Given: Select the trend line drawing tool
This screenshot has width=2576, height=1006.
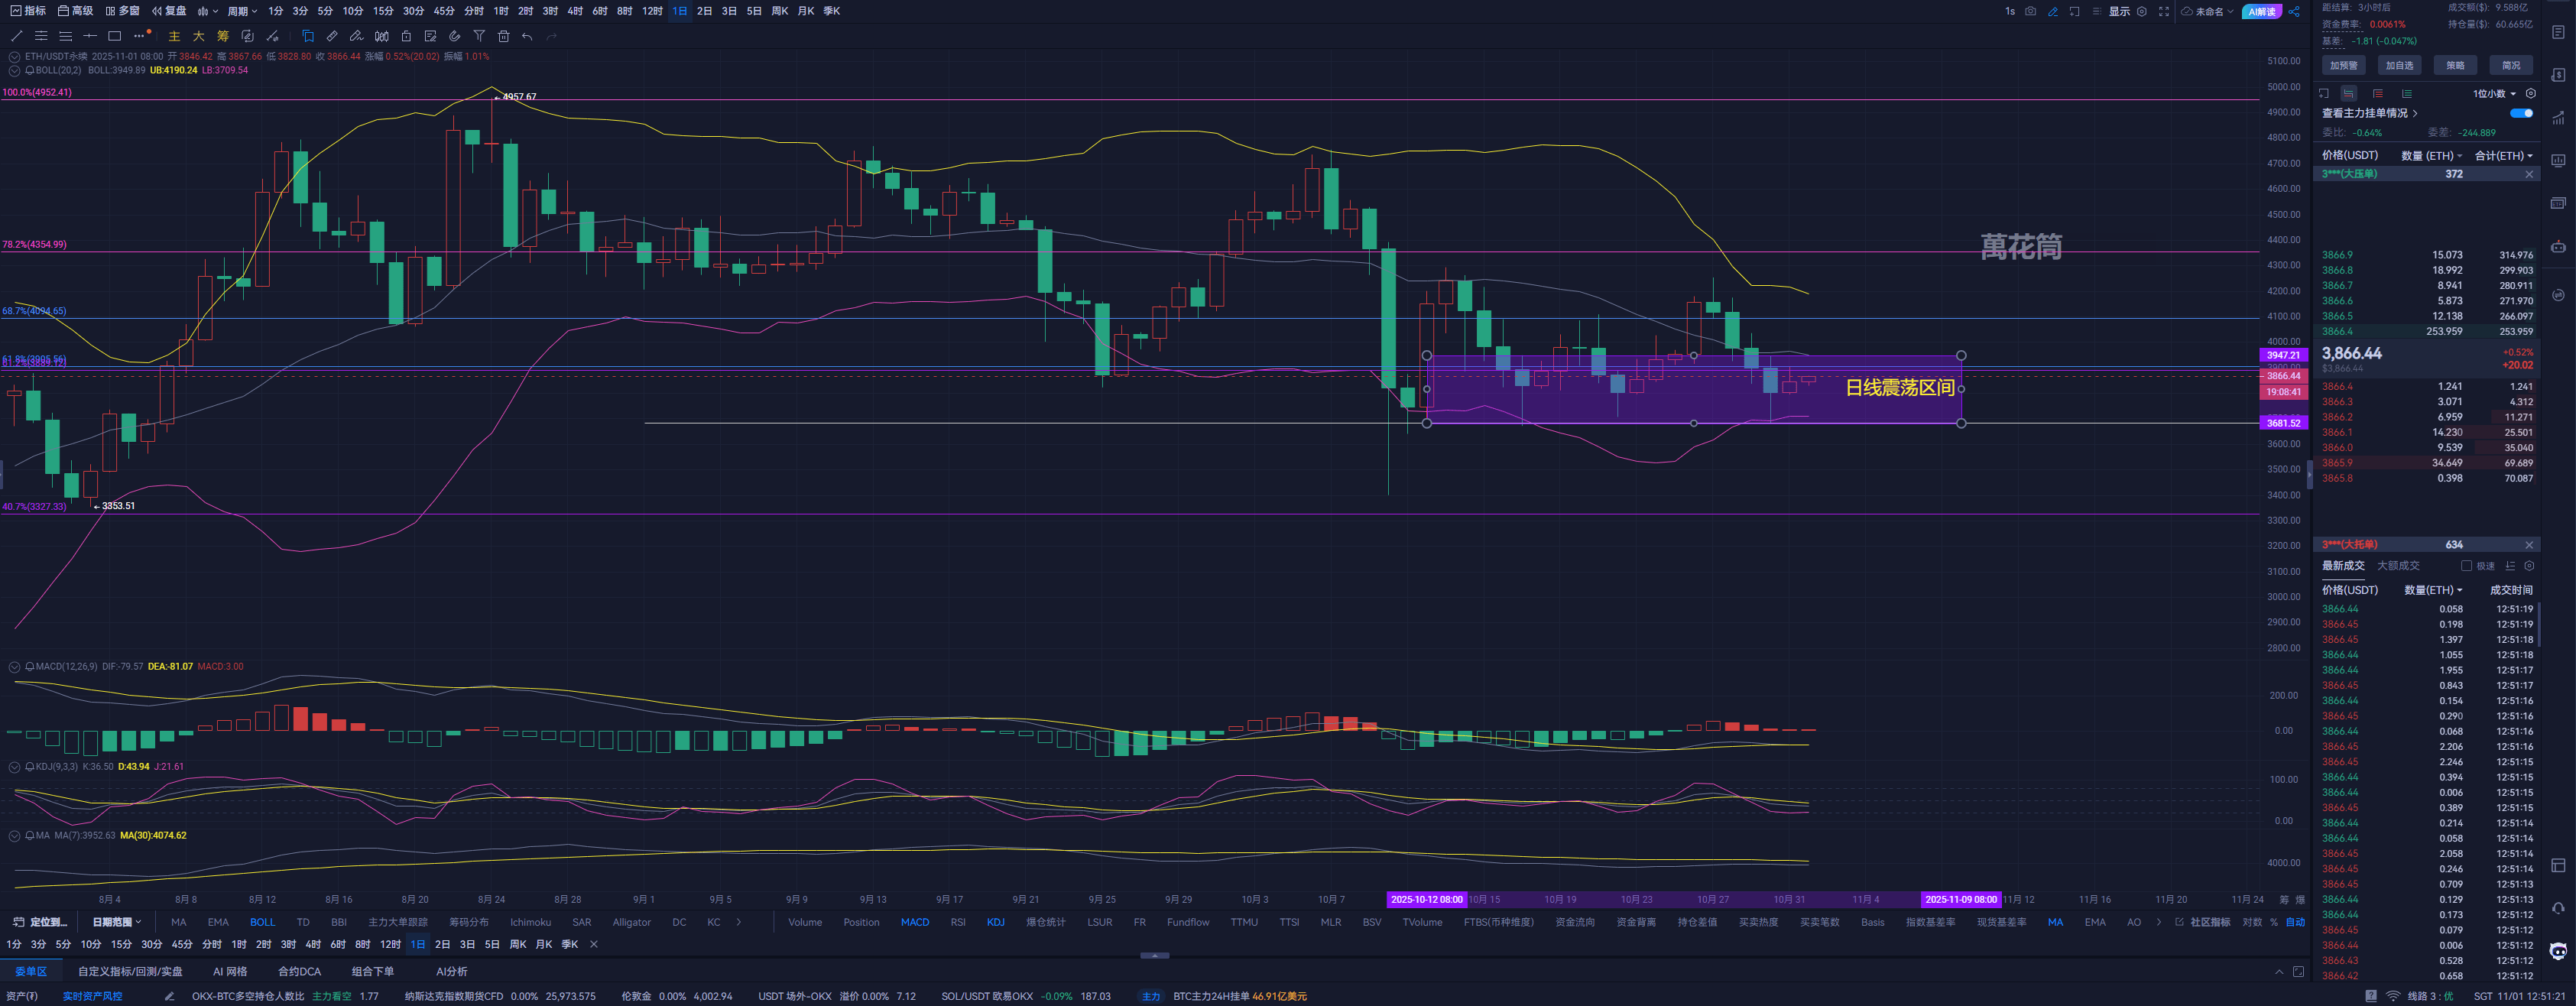Looking at the screenshot, I should (16, 36).
